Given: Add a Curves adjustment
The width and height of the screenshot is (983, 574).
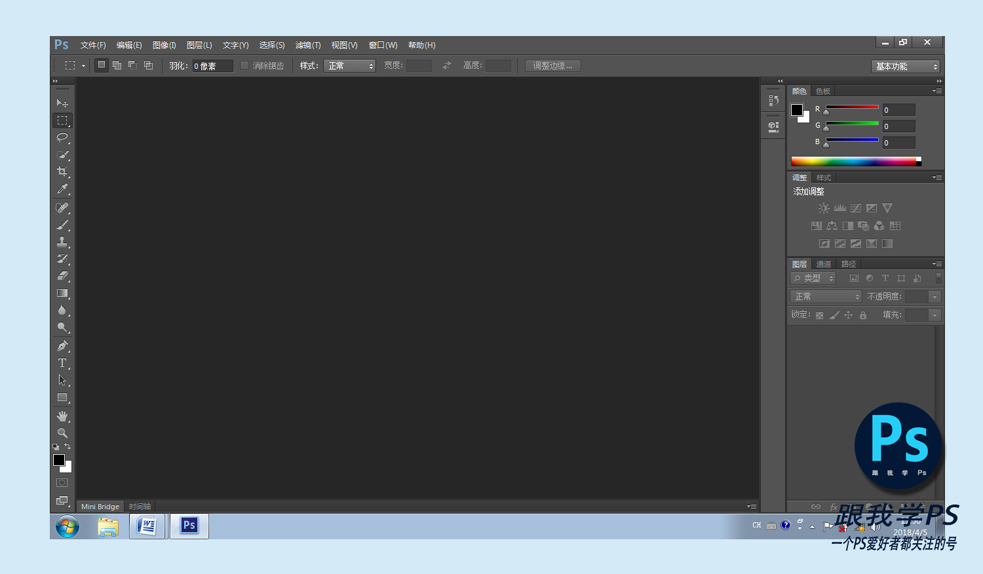Looking at the screenshot, I should pyautogui.click(x=856, y=208).
